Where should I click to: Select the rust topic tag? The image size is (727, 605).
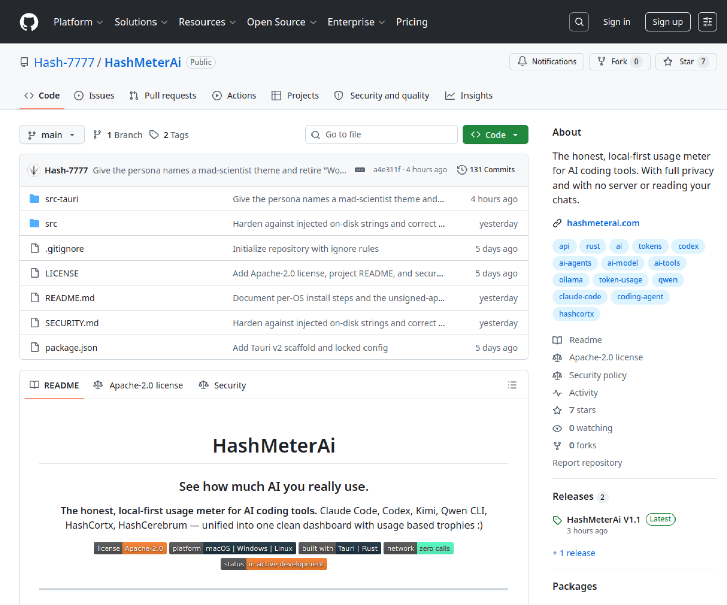[593, 246]
